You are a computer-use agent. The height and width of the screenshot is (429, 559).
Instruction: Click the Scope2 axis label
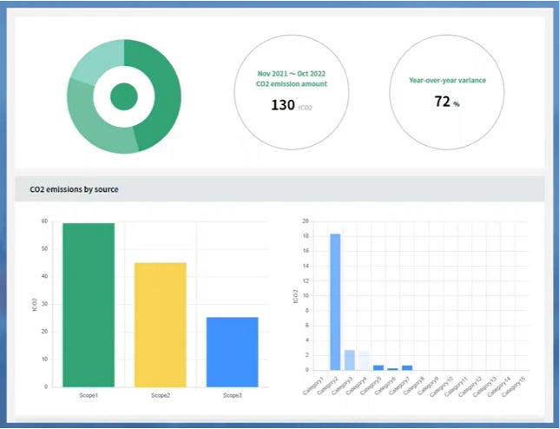pos(161,395)
